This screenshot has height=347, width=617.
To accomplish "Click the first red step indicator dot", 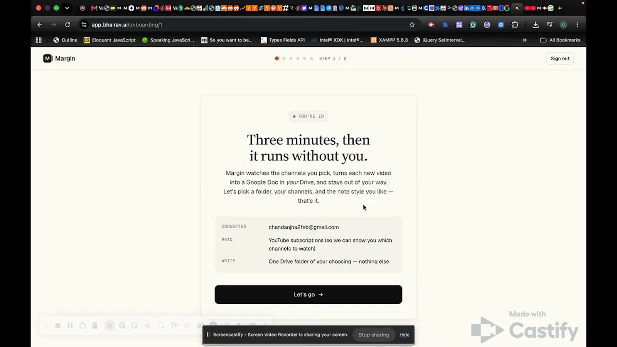I will [277, 59].
